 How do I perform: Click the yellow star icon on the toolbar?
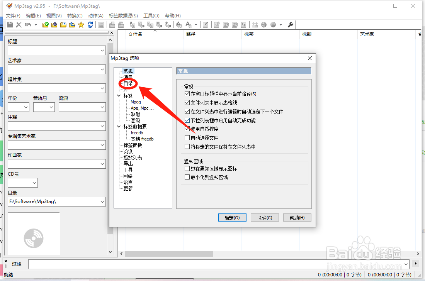(81, 25)
